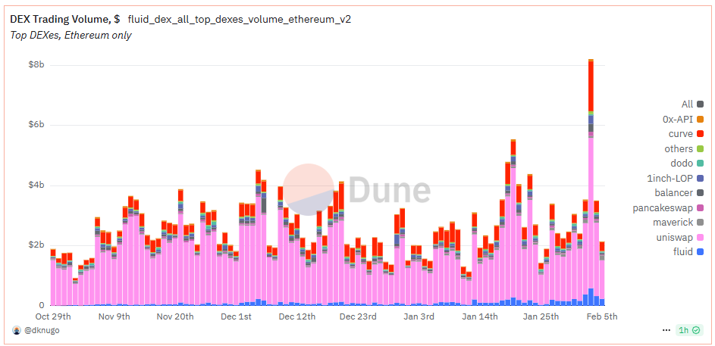Click the $4b y-axis label
This screenshot has height=346, width=715.
[x=35, y=185]
